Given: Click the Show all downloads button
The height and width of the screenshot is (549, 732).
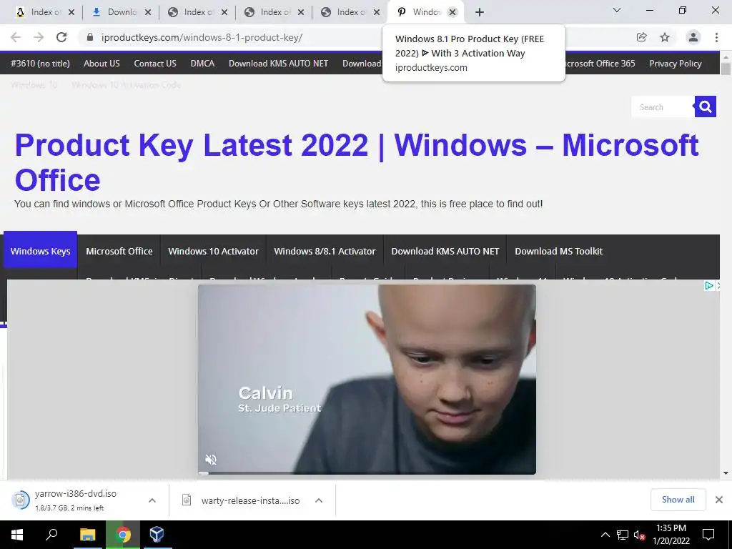Looking at the screenshot, I should click(x=678, y=500).
